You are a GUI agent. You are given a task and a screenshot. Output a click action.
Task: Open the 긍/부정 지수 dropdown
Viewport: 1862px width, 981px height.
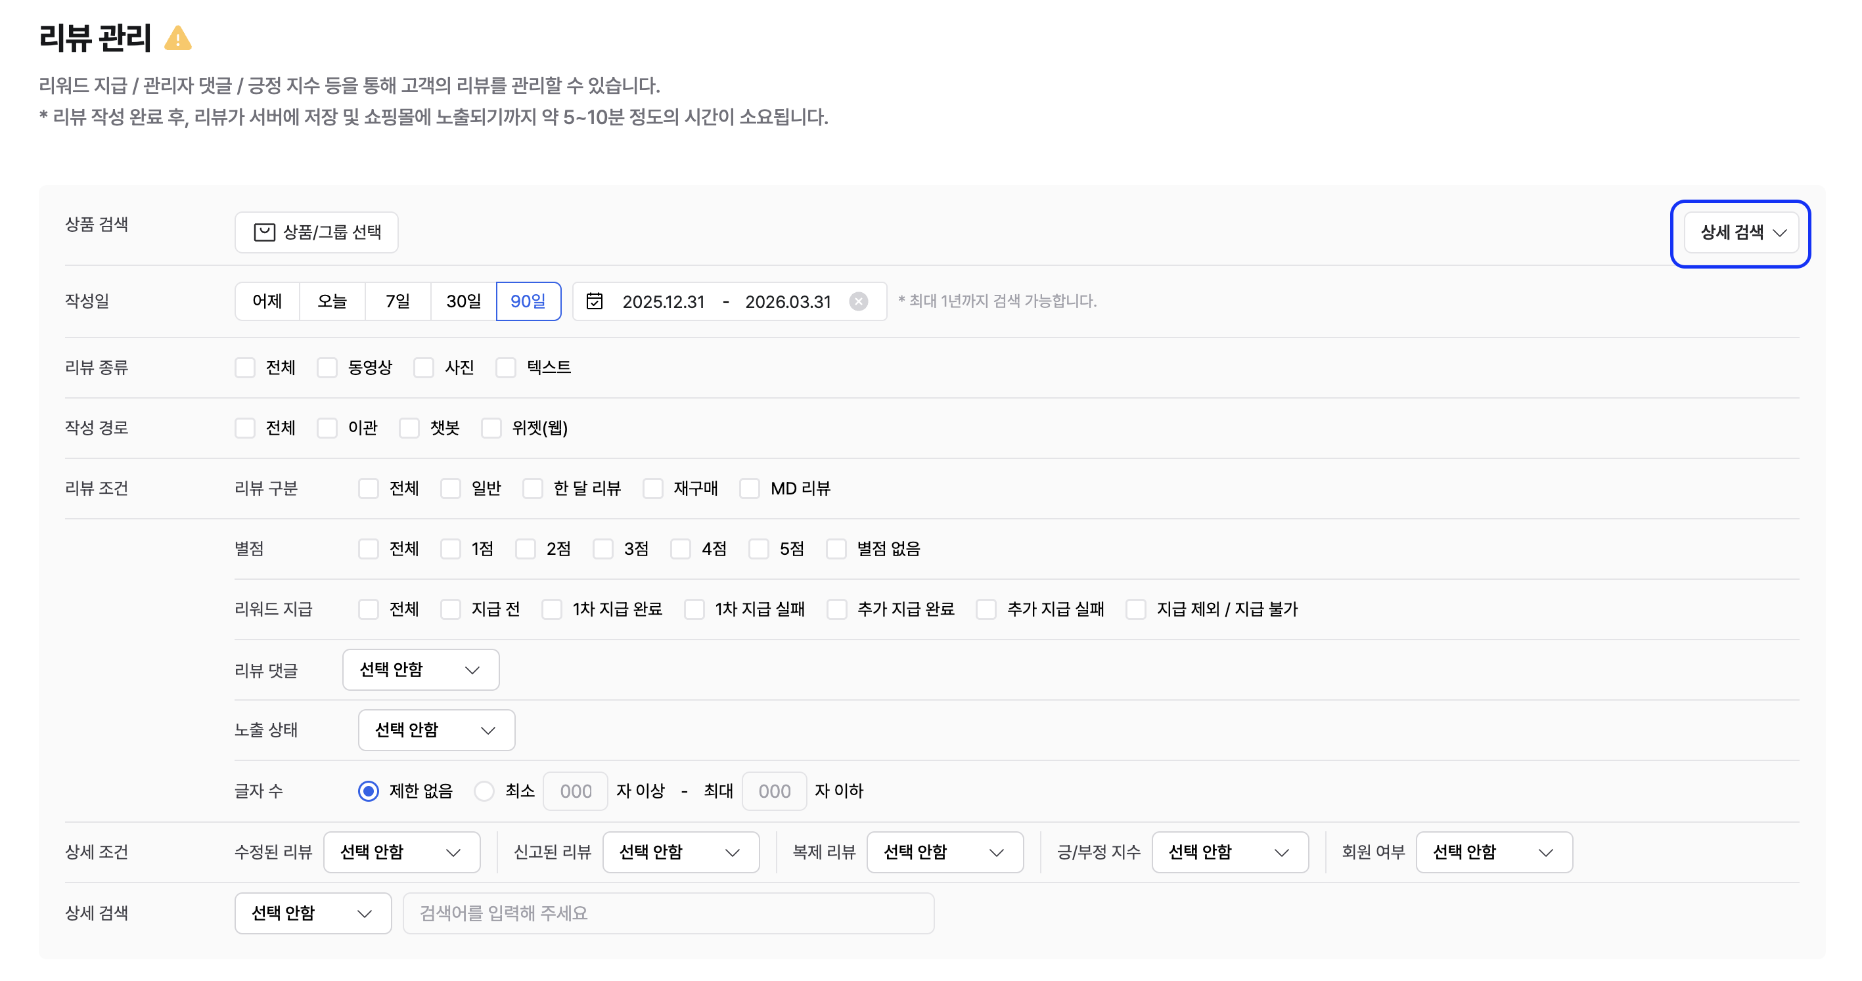click(1230, 853)
